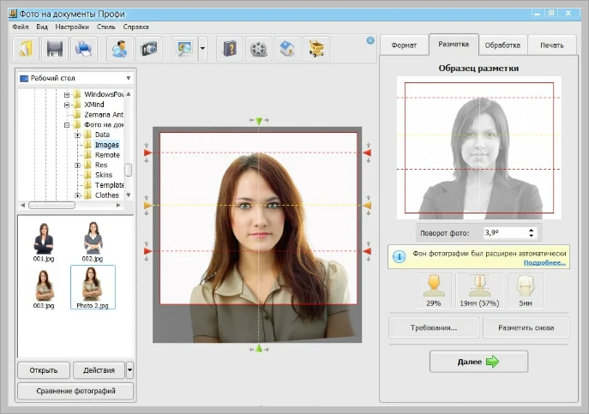The width and height of the screenshot is (589, 414).
Task: Click the house home page icon
Action: coord(287,49)
